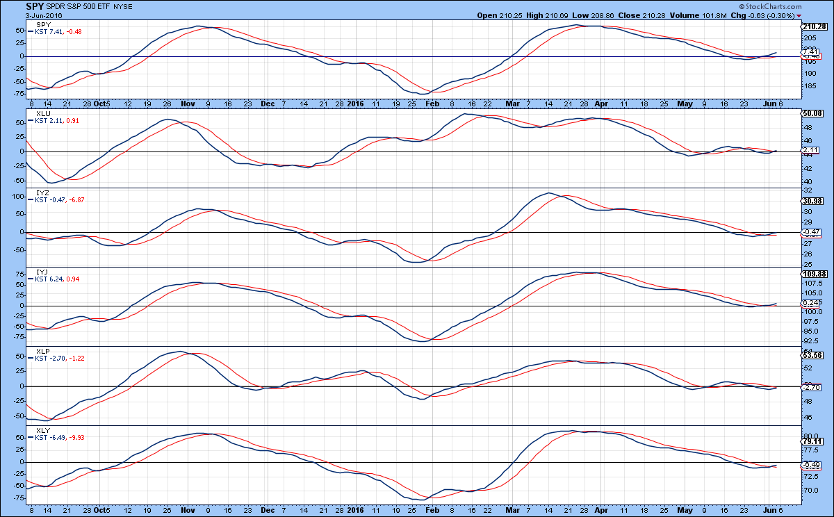Click the 109.88 IYJ price tag

(x=813, y=274)
